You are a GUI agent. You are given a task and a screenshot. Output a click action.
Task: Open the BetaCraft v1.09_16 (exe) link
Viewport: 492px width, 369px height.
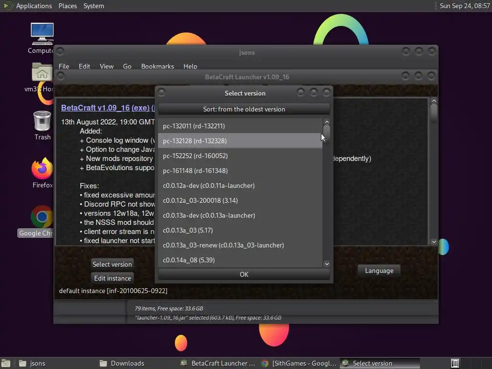[105, 108]
